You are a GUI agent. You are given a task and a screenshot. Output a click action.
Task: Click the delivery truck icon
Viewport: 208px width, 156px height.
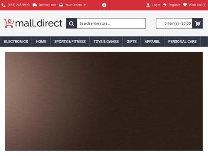click(35, 5)
